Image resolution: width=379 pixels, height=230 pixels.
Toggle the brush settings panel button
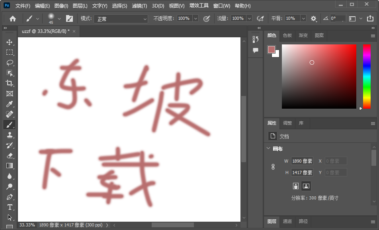(x=69, y=19)
